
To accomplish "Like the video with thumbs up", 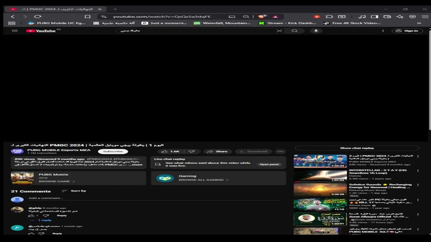I will pyautogui.click(x=171, y=152).
